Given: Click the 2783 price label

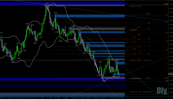Looking at the screenshot, I should (x=56, y=32).
